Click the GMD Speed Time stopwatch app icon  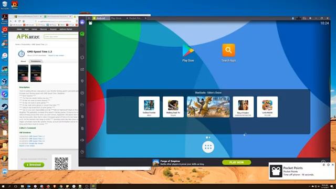(21, 54)
